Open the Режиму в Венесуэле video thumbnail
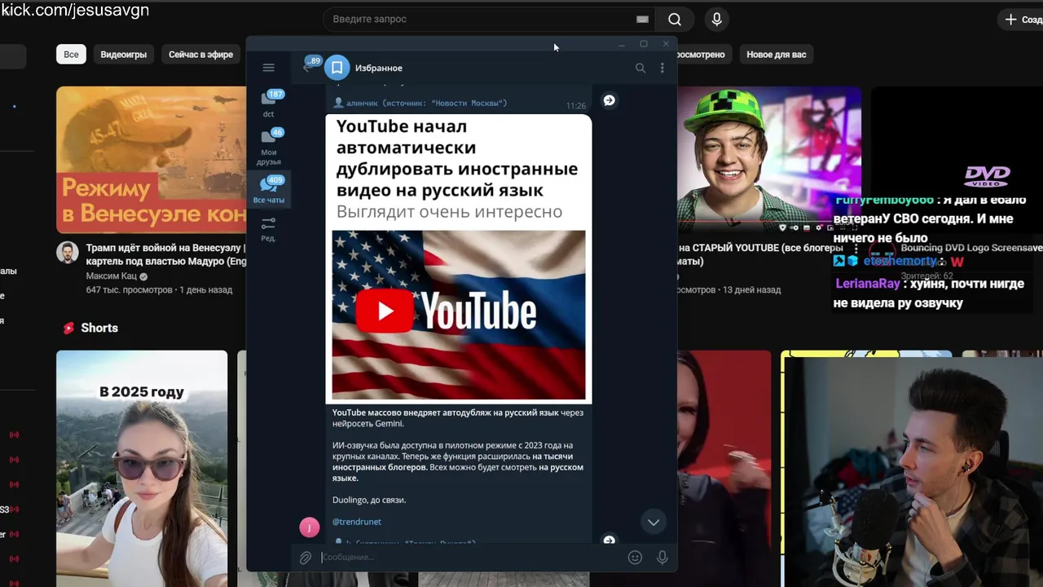Screen dimensions: 1043x587 (152, 160)
